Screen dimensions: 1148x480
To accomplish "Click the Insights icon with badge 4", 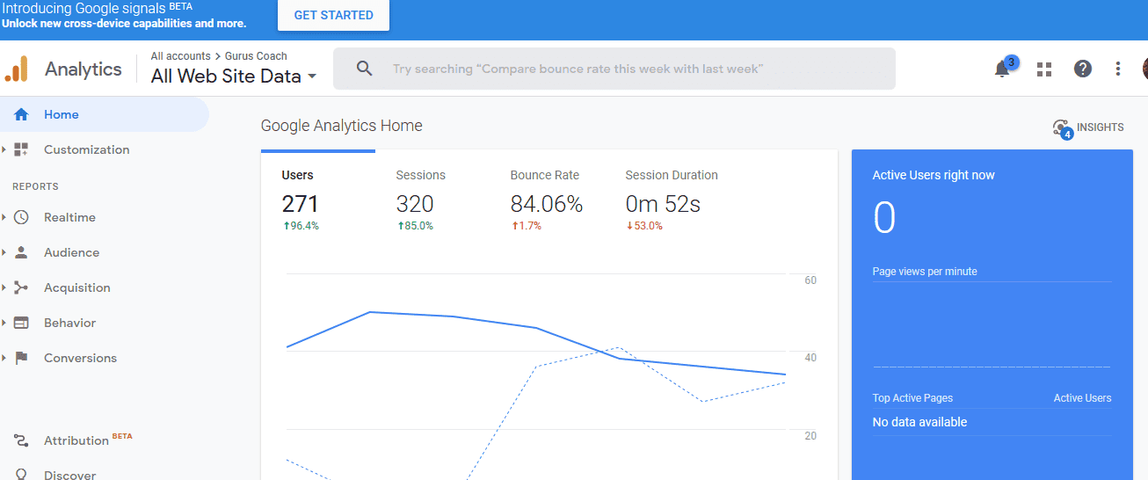I will click(1062, 128).
